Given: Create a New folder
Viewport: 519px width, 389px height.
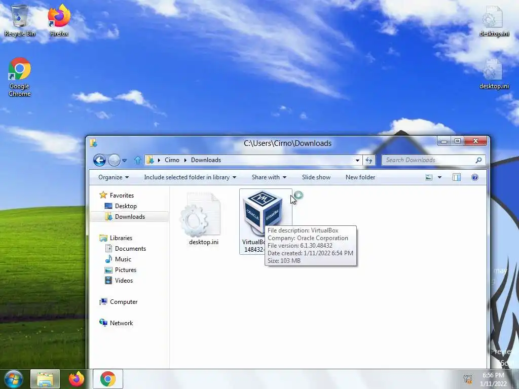Looking at the screenshot, I should 360,177.
